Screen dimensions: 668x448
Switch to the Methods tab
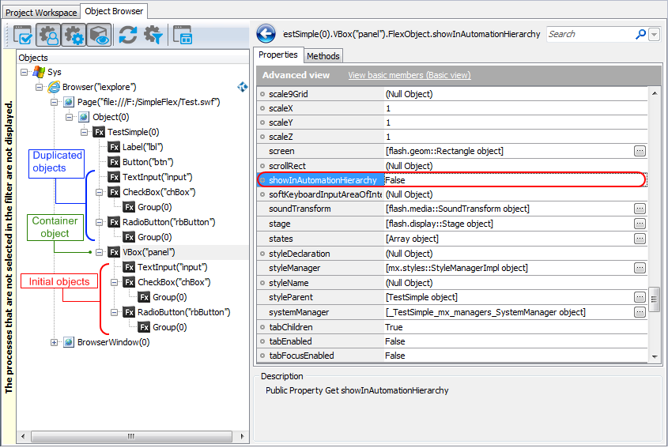click(323, 56)
